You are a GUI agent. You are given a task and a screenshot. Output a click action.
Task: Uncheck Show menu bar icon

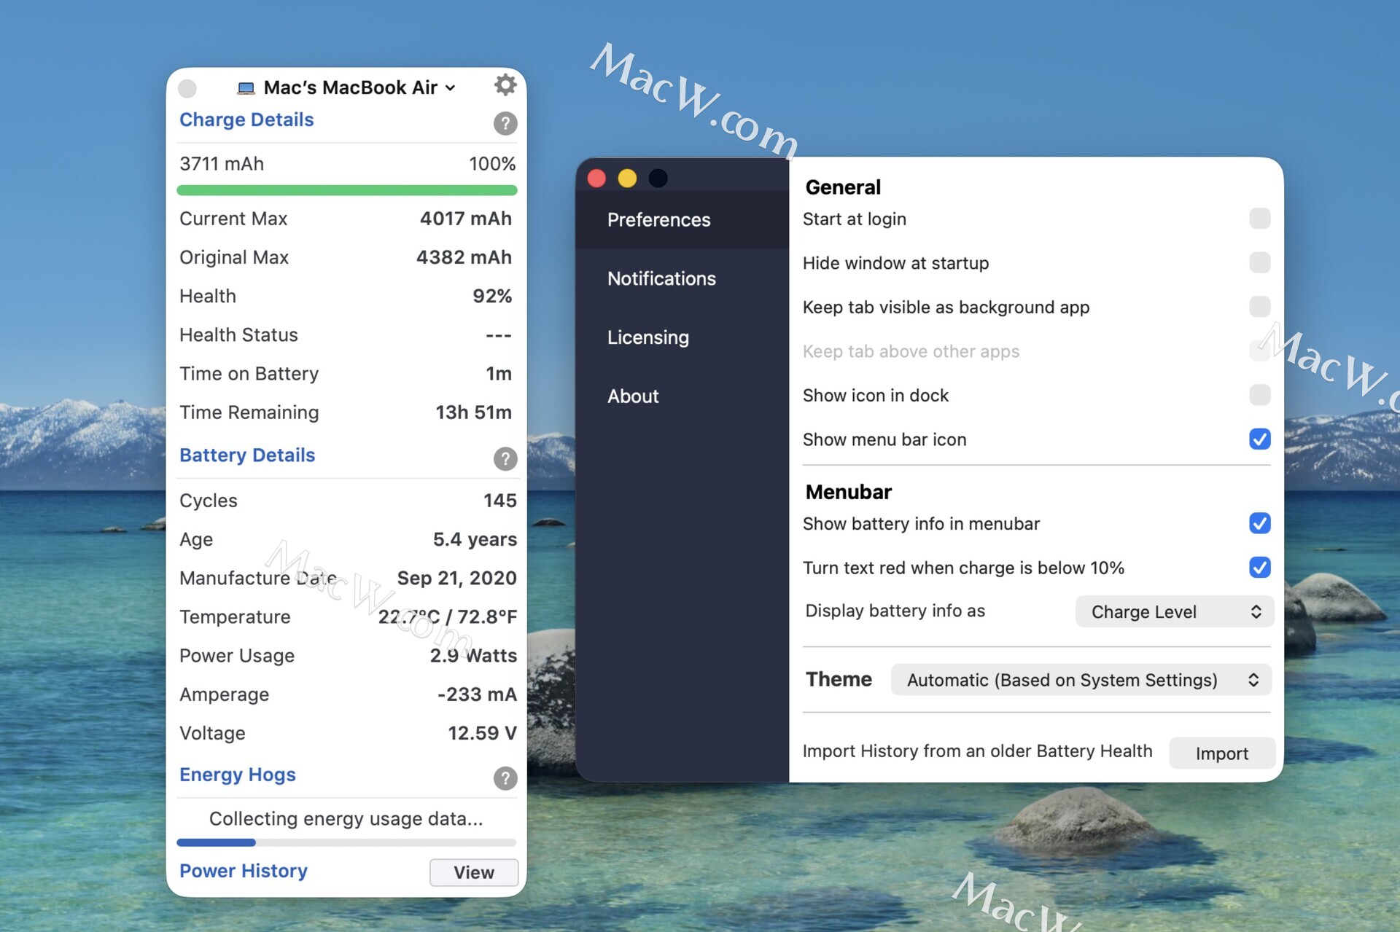(1259, 439)
